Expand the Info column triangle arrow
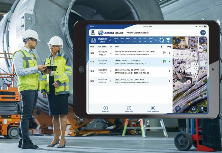 (x=162, y=46)
